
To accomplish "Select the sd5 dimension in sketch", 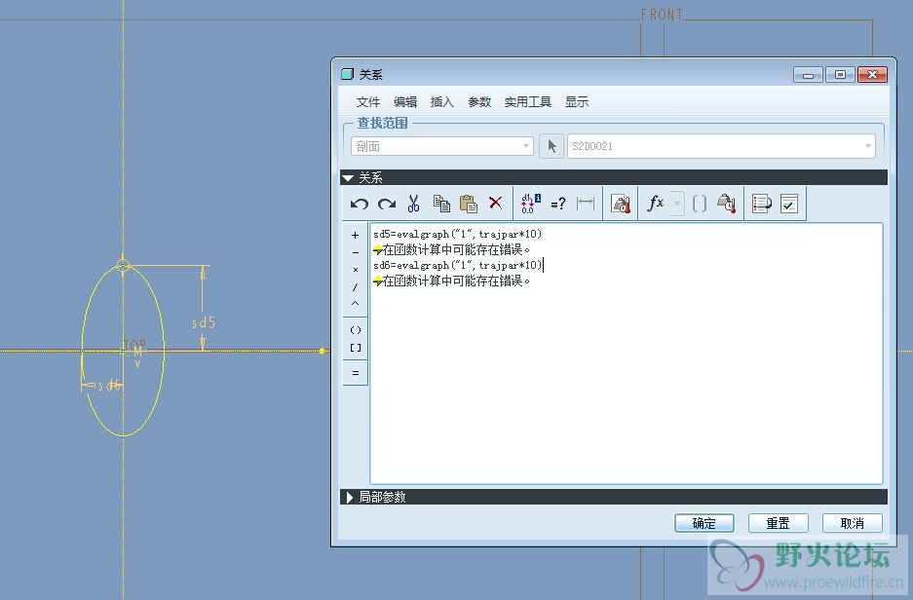I will pyautogui.click(x=204, y=322).
